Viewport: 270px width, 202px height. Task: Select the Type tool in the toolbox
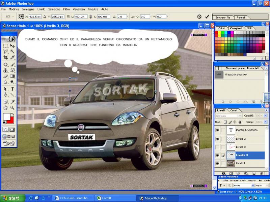12,89
